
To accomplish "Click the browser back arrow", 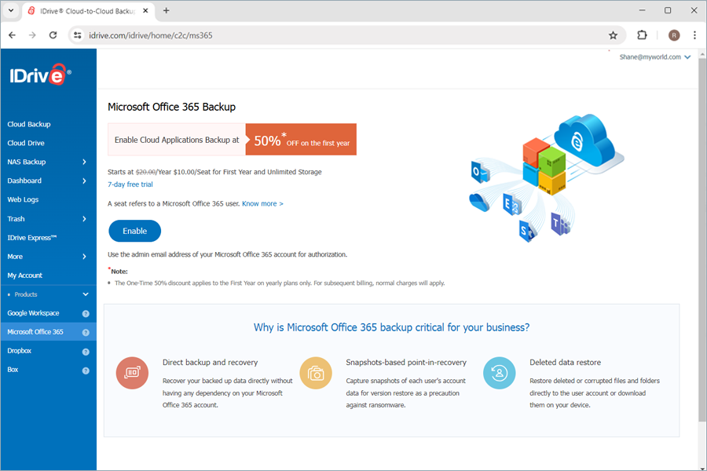I will 12,35.
